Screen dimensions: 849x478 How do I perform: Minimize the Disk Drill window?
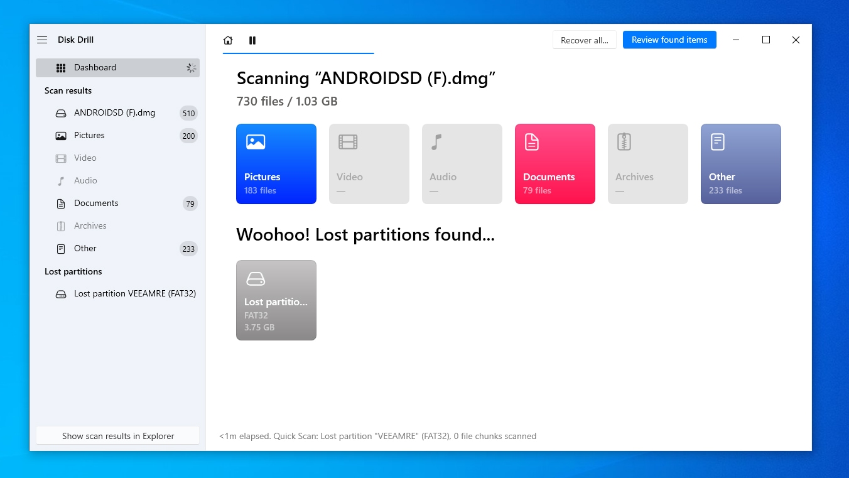tap(737, 40)
